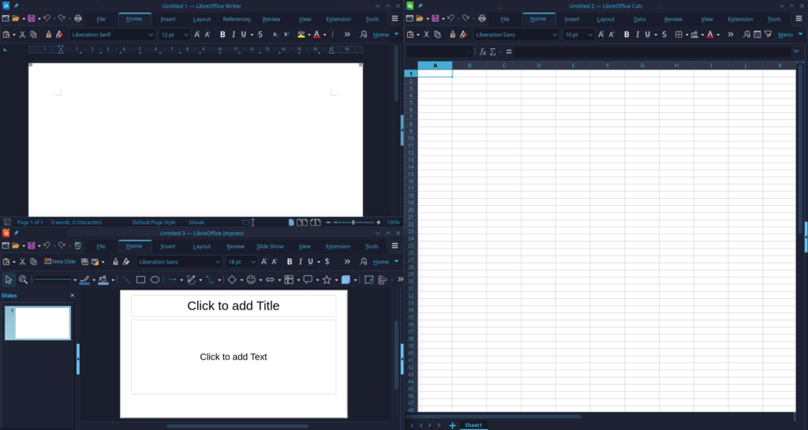Screen dimensions: 808x430
Task: Open Writer hamburger menu button
Action: pos(395,18)
